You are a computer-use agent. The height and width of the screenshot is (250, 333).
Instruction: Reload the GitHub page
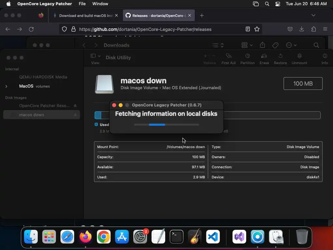coord(31,29)
